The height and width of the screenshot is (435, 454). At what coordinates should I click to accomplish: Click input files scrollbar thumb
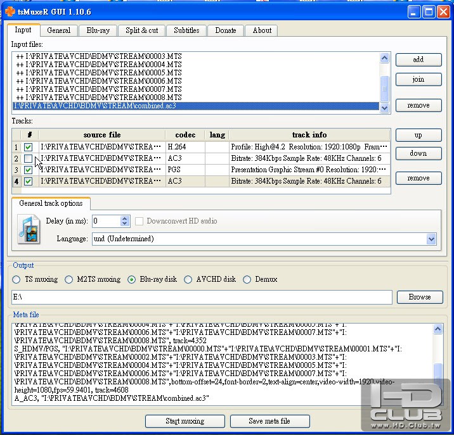click(x=384, y=88)
